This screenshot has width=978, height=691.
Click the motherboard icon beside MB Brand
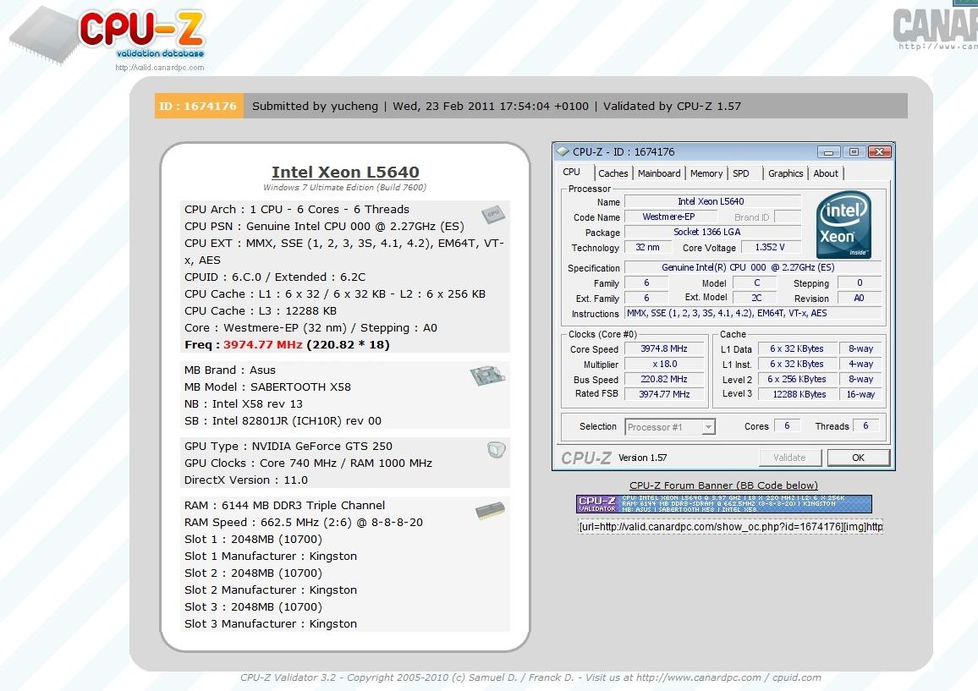pos(487,376)
